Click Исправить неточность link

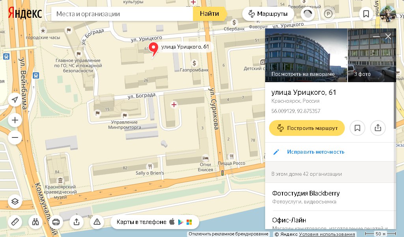pos(316,152)
